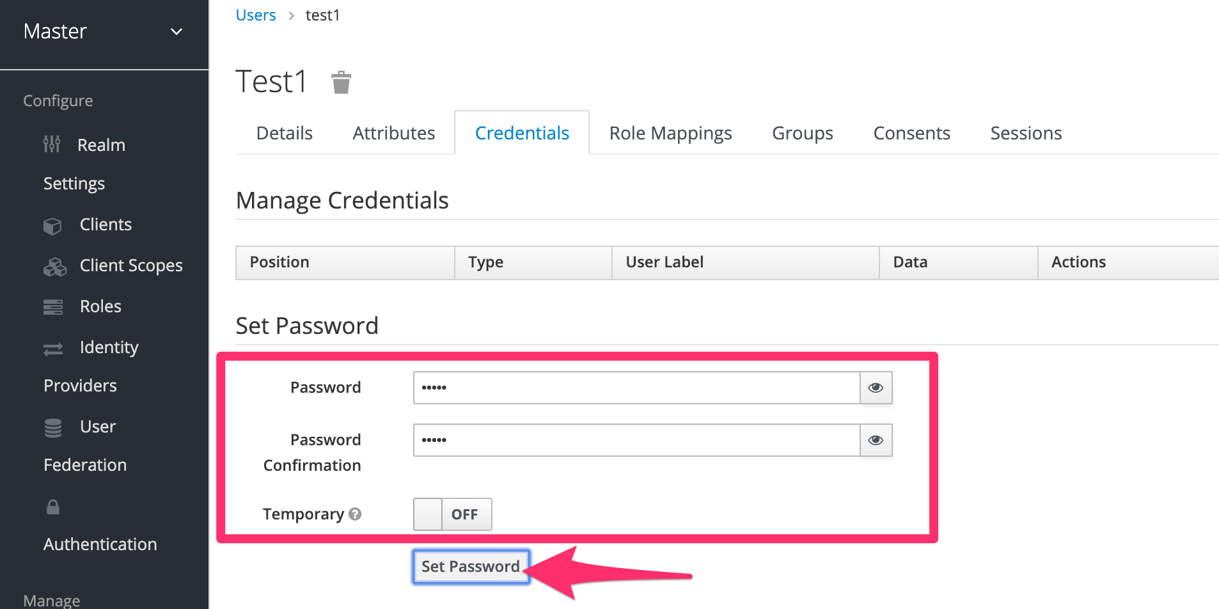Image resolution: width=1219 pixels, height=609 pixels.
Task: Select the Client Scopes cubes icon
Action: (55, 267)
